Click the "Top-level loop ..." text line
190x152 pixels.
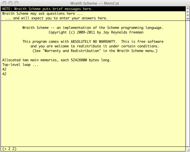(x=20, y=65)
